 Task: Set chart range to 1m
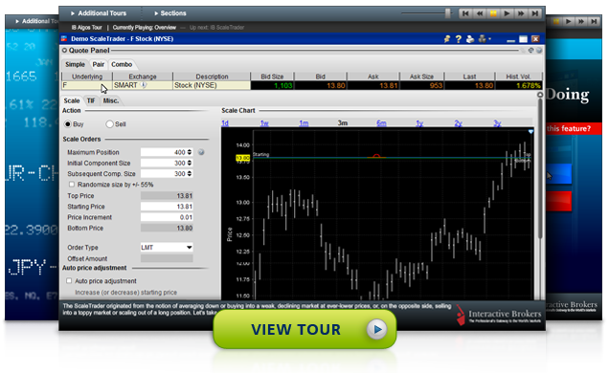coord(304,123)
